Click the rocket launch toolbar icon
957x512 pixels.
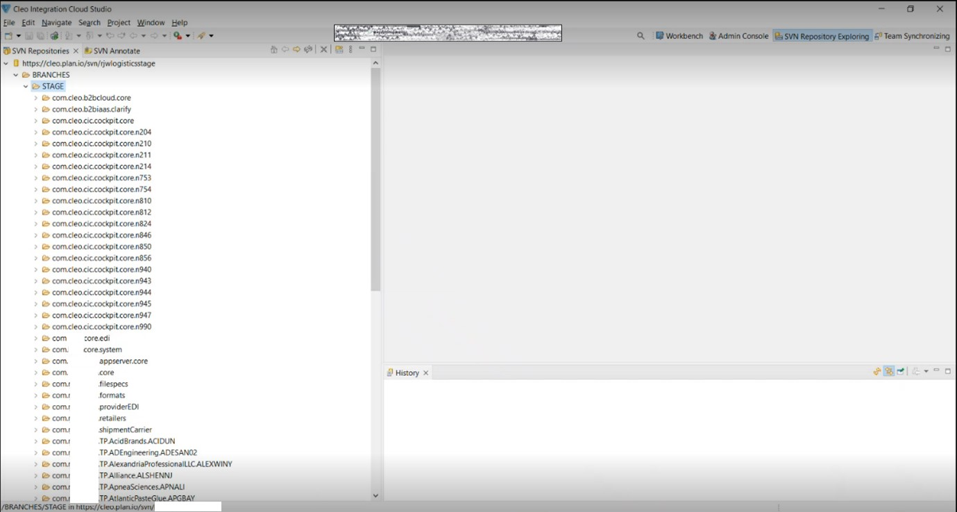pyautogui.click(x=201, y=35)
